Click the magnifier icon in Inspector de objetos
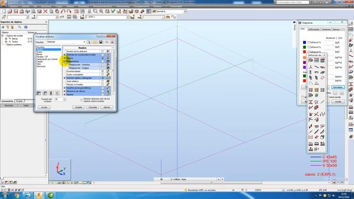Viewport: 354px width, 199px height. tap(20, 27)
